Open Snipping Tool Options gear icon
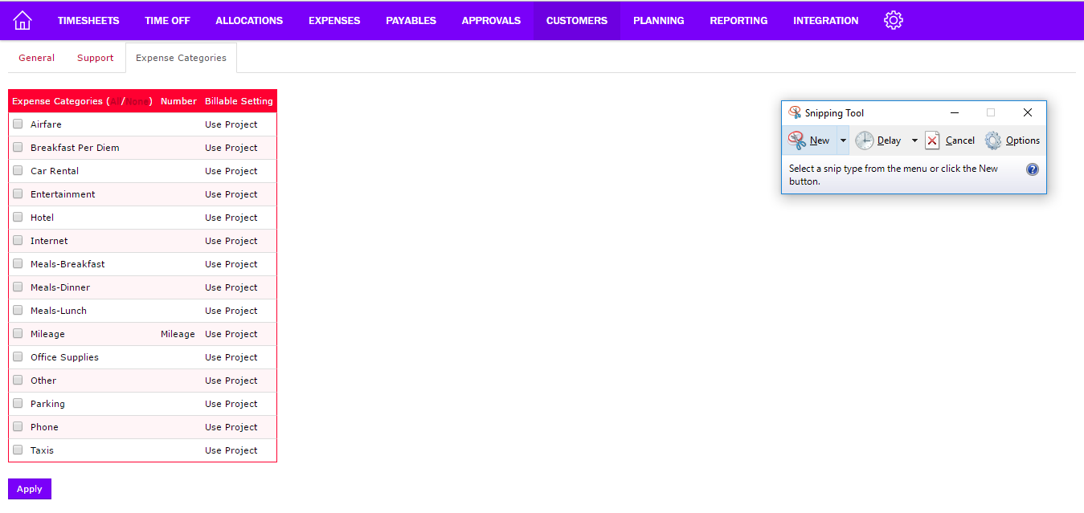Viewport: 1084px width, 513px height. (993, 140)
